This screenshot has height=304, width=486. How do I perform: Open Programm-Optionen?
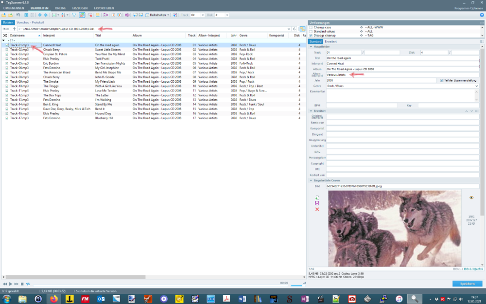point(468,8)
